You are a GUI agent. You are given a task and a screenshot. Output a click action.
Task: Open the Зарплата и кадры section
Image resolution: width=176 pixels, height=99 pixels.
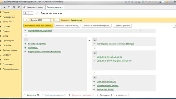click(10, 50)
